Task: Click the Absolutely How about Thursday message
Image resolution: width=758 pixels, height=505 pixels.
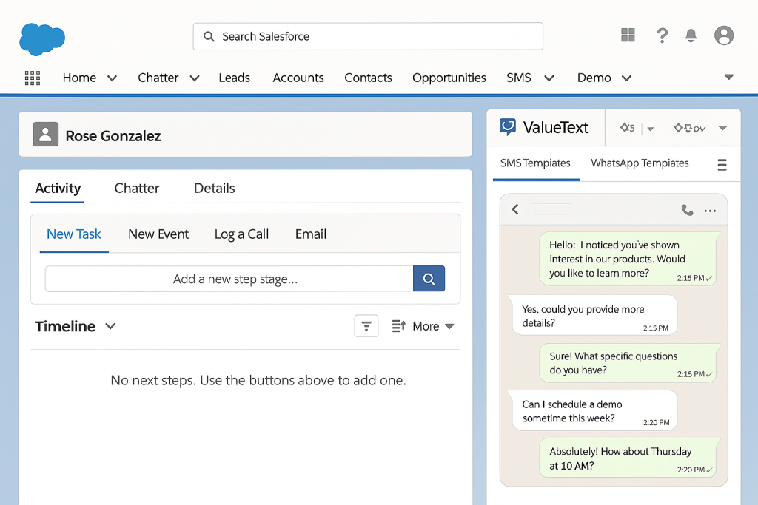Action: pyautogui.click(x=628, y=458)
